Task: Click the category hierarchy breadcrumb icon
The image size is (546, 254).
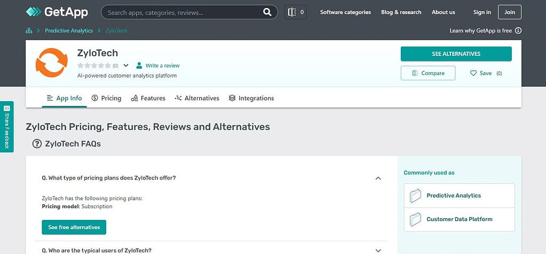Action: 29,30
